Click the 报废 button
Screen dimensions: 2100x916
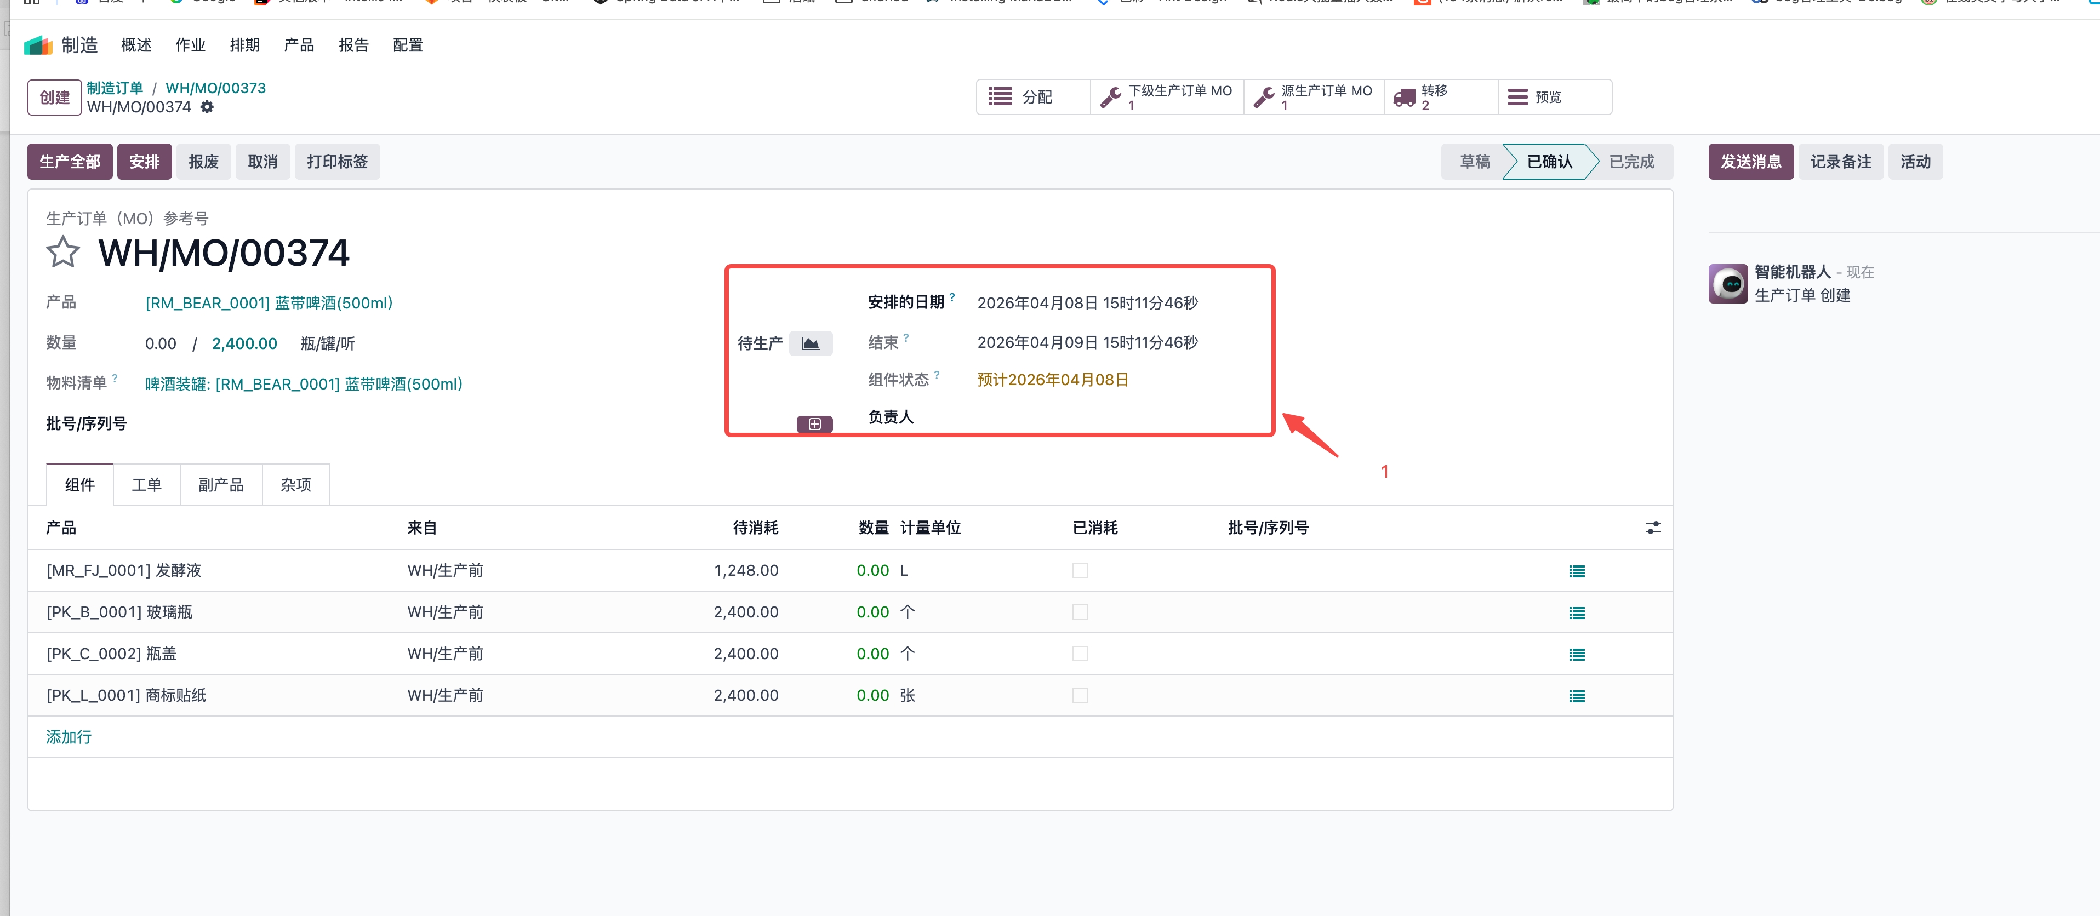204,162
